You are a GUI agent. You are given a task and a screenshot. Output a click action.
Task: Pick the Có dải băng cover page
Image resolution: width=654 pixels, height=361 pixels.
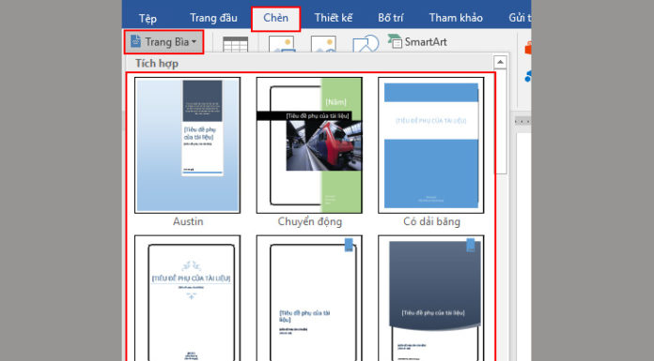[x=431, y=145]
